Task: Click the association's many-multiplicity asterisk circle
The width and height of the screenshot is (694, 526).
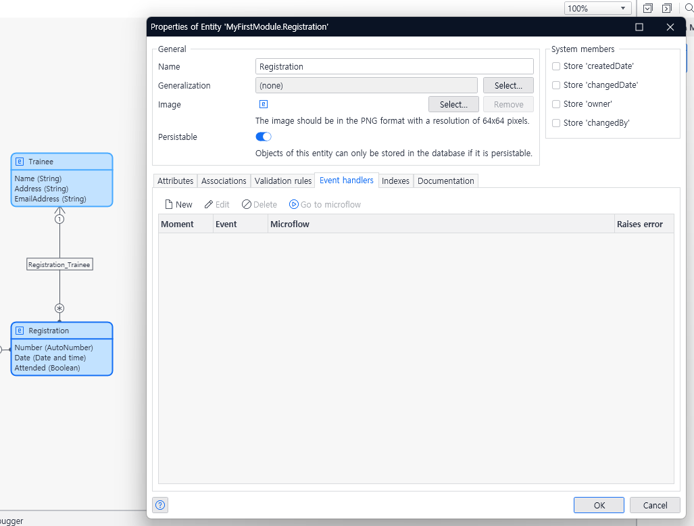Action: [59, 308]
